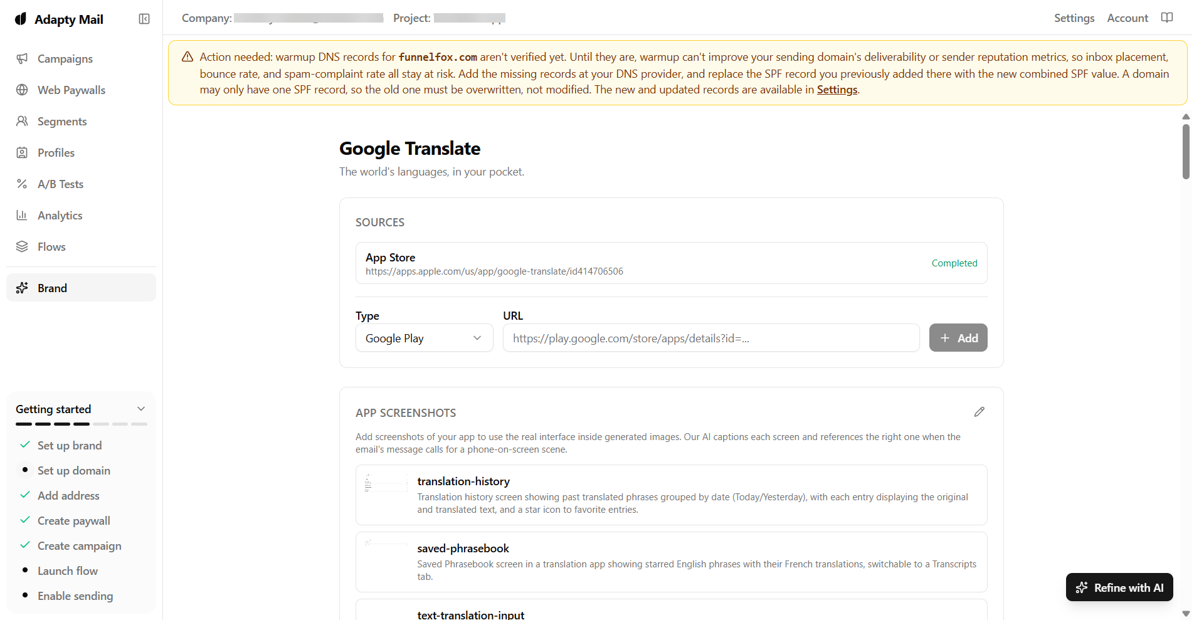
Task: Click the scrollbar down arrow
Action: tap(1186, 614)
